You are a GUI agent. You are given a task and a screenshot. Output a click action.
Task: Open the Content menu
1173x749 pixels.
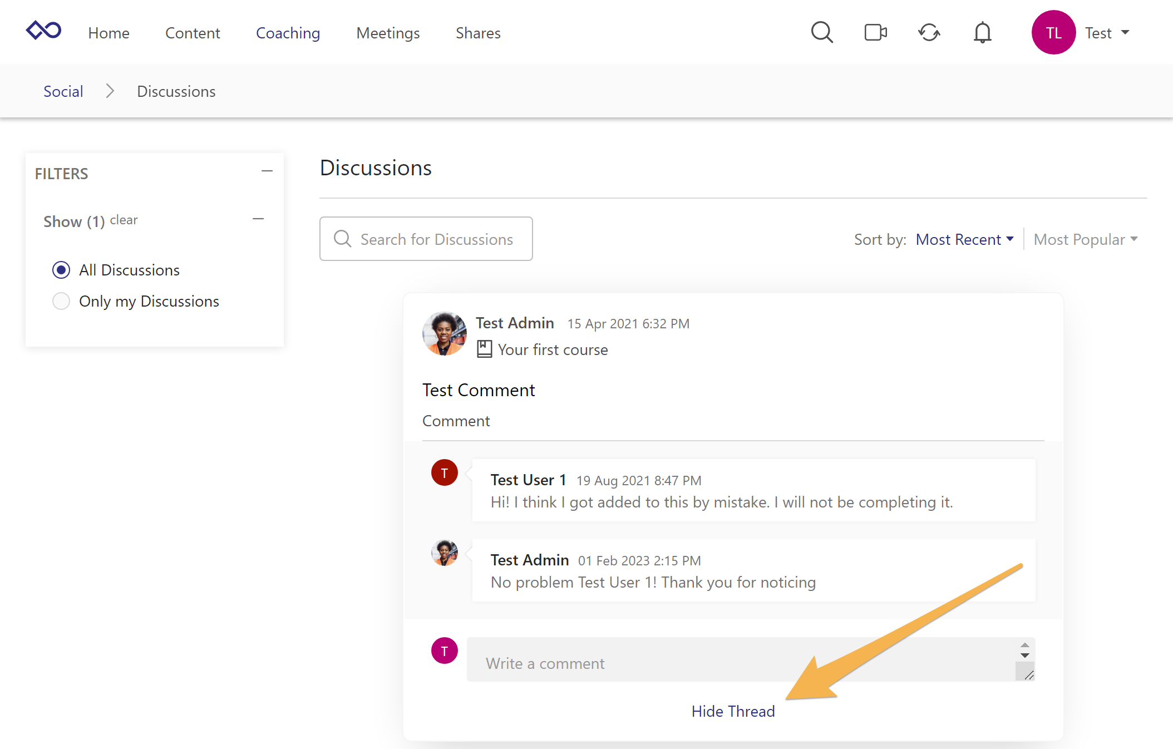pos(193,33)
